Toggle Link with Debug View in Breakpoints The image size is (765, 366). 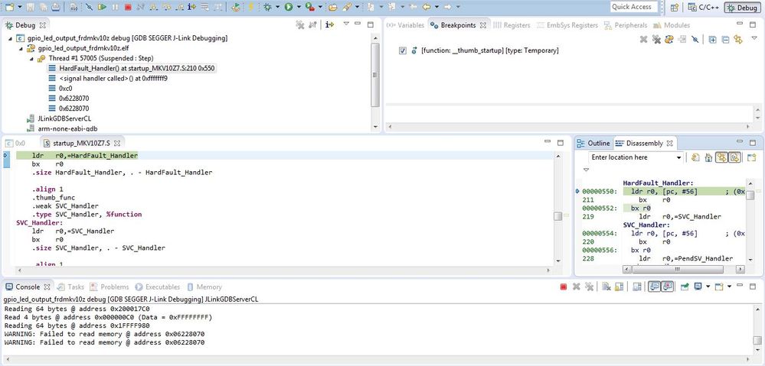click(x=738, y=40)
